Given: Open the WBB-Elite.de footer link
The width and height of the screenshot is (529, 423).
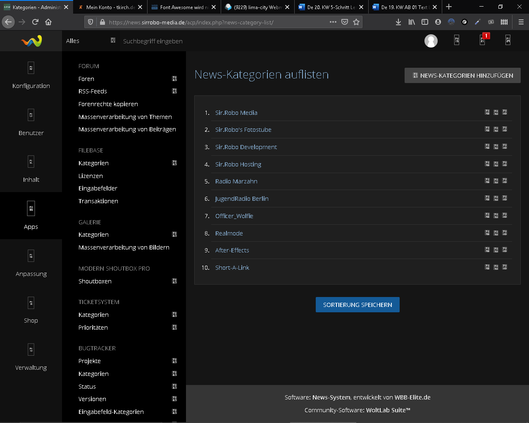Looking at the screenshot, I should pyautogui.click(x=412, y=397).
